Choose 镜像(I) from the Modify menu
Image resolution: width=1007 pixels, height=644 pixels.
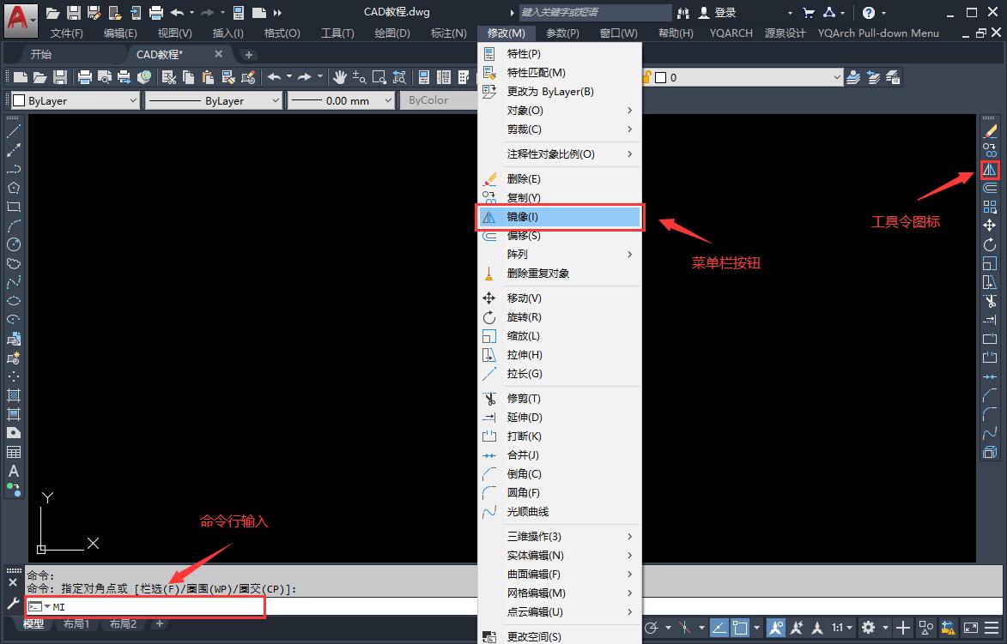(x=560, y=217)
